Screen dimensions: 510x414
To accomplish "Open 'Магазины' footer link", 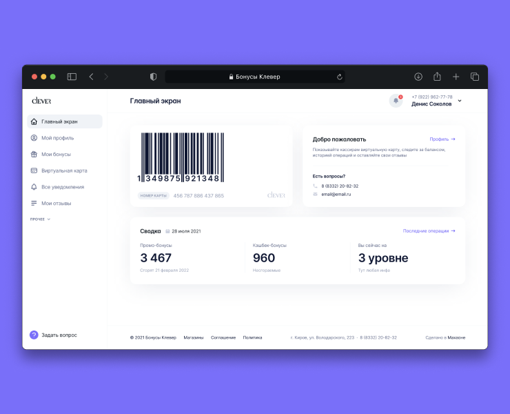I will pos(194,337).
